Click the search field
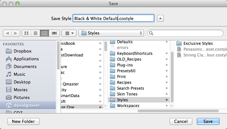 point(185,33)
